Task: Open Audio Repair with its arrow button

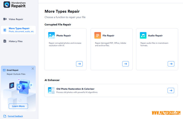Action: pyautogui.click(x=171, y=64)
